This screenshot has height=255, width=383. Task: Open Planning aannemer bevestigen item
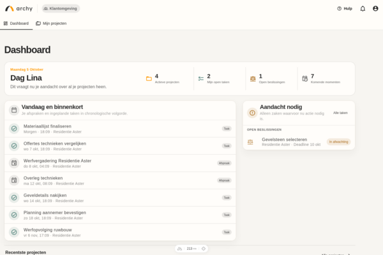tap(120, 215)
